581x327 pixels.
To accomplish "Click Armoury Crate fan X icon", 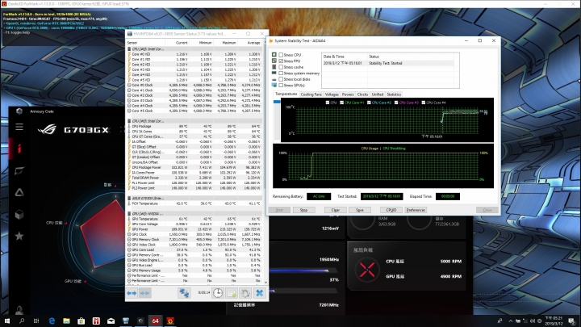I will (367, 270).
